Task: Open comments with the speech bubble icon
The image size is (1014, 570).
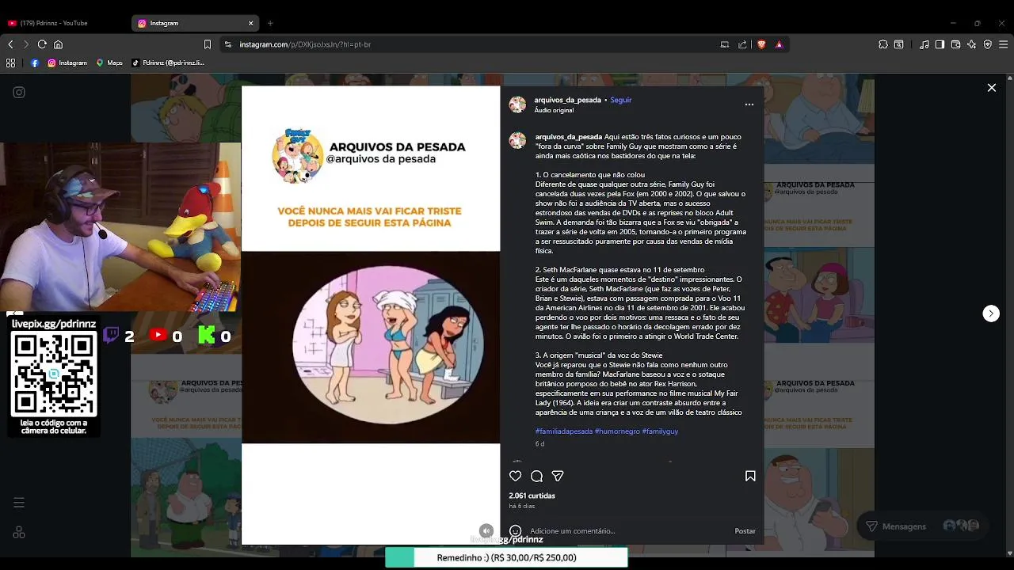Action: click(x=536, y=476)
